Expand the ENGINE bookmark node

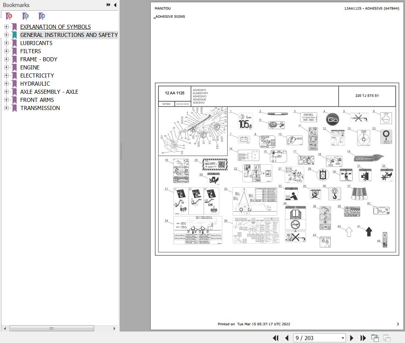click(6, 67)
